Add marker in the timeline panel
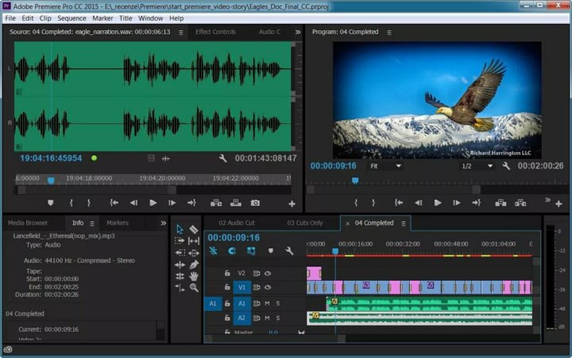Screen dimensions: 572x358 coord(271,251)
